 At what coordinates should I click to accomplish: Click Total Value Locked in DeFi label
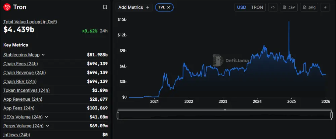tap(30, 21)
